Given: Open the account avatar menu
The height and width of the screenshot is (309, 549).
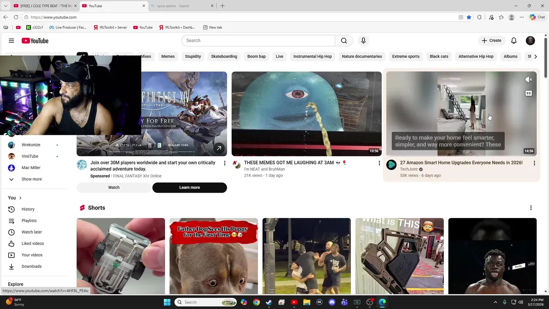Looking at the screenshot, I should (x=530, y=40).
